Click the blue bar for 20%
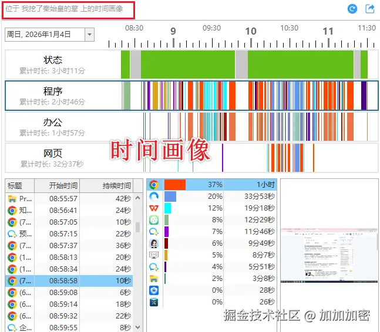Image resolution: width=380 pixels, height=332 pixels. (170, 197)
